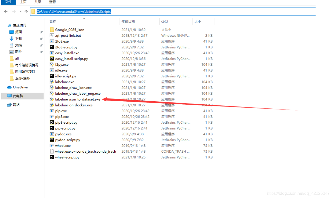Open the 每个组错误情况 folder in sidebar
The width and height of the screenshot is (332, 198).
coord(27,65)
